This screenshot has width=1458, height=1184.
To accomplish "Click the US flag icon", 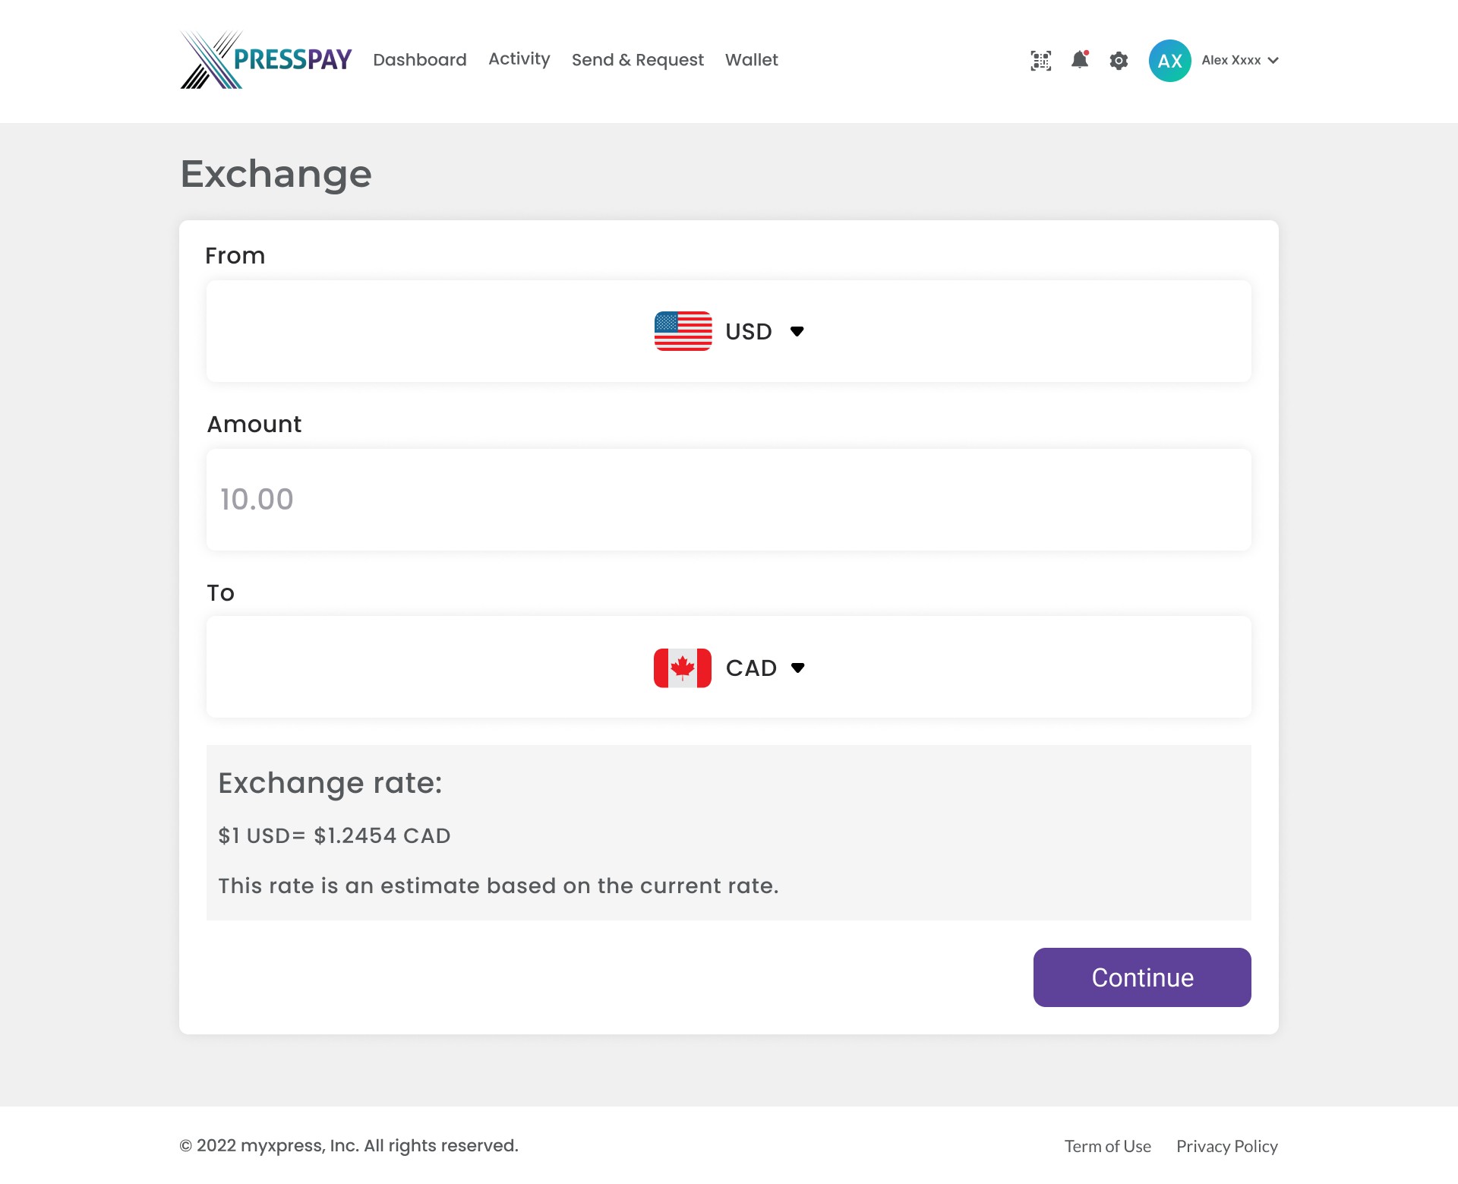I will [683, 331].
